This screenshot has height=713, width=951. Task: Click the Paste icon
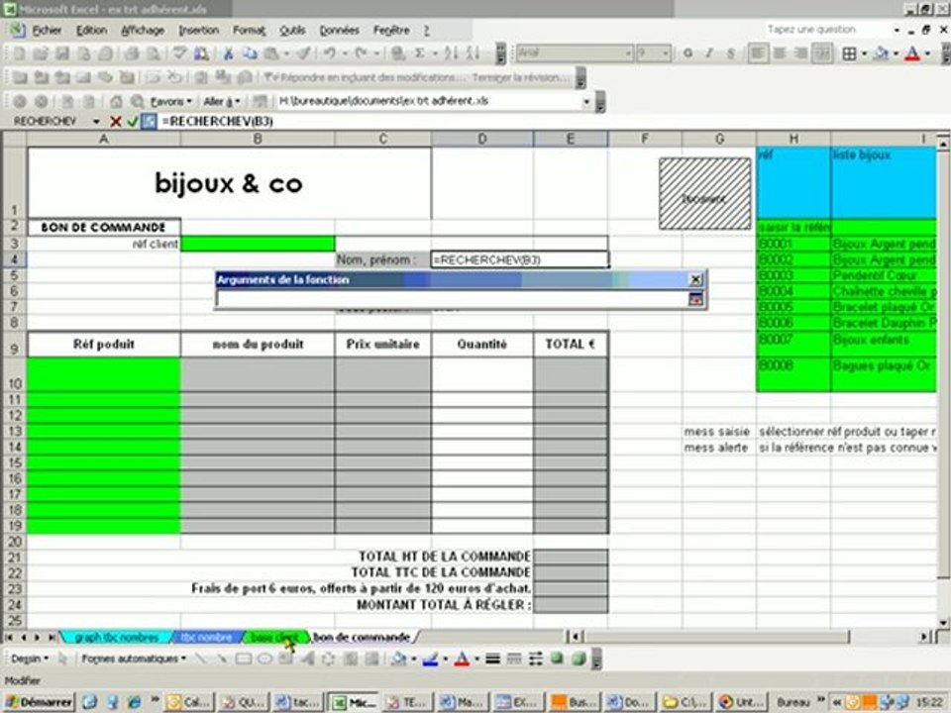point(271,53)
